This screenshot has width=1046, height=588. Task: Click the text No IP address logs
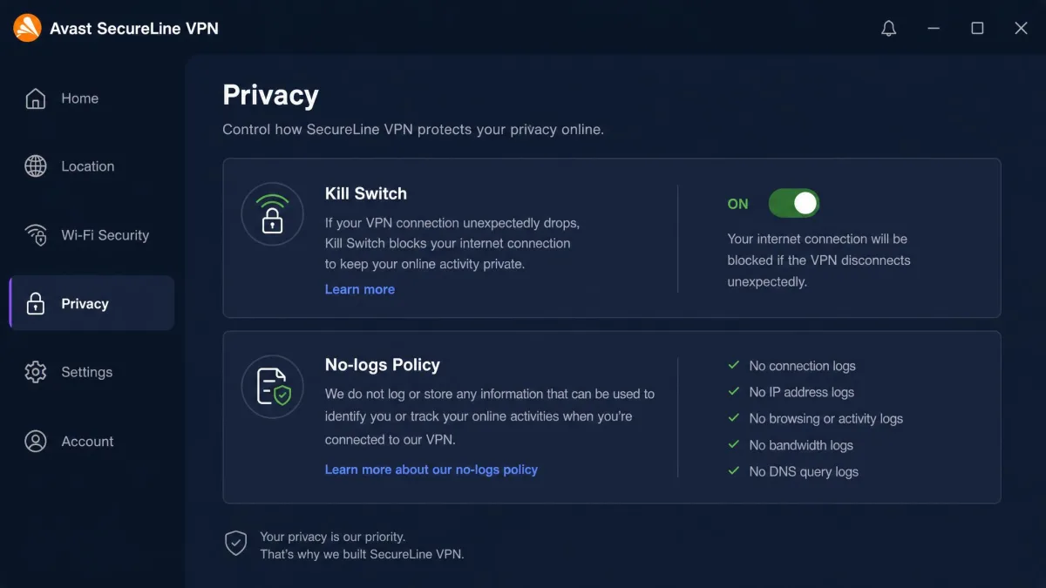(x=802, y=392)
